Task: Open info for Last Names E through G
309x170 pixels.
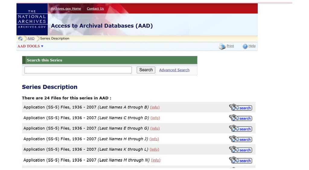Action: (x=155, y=128)
